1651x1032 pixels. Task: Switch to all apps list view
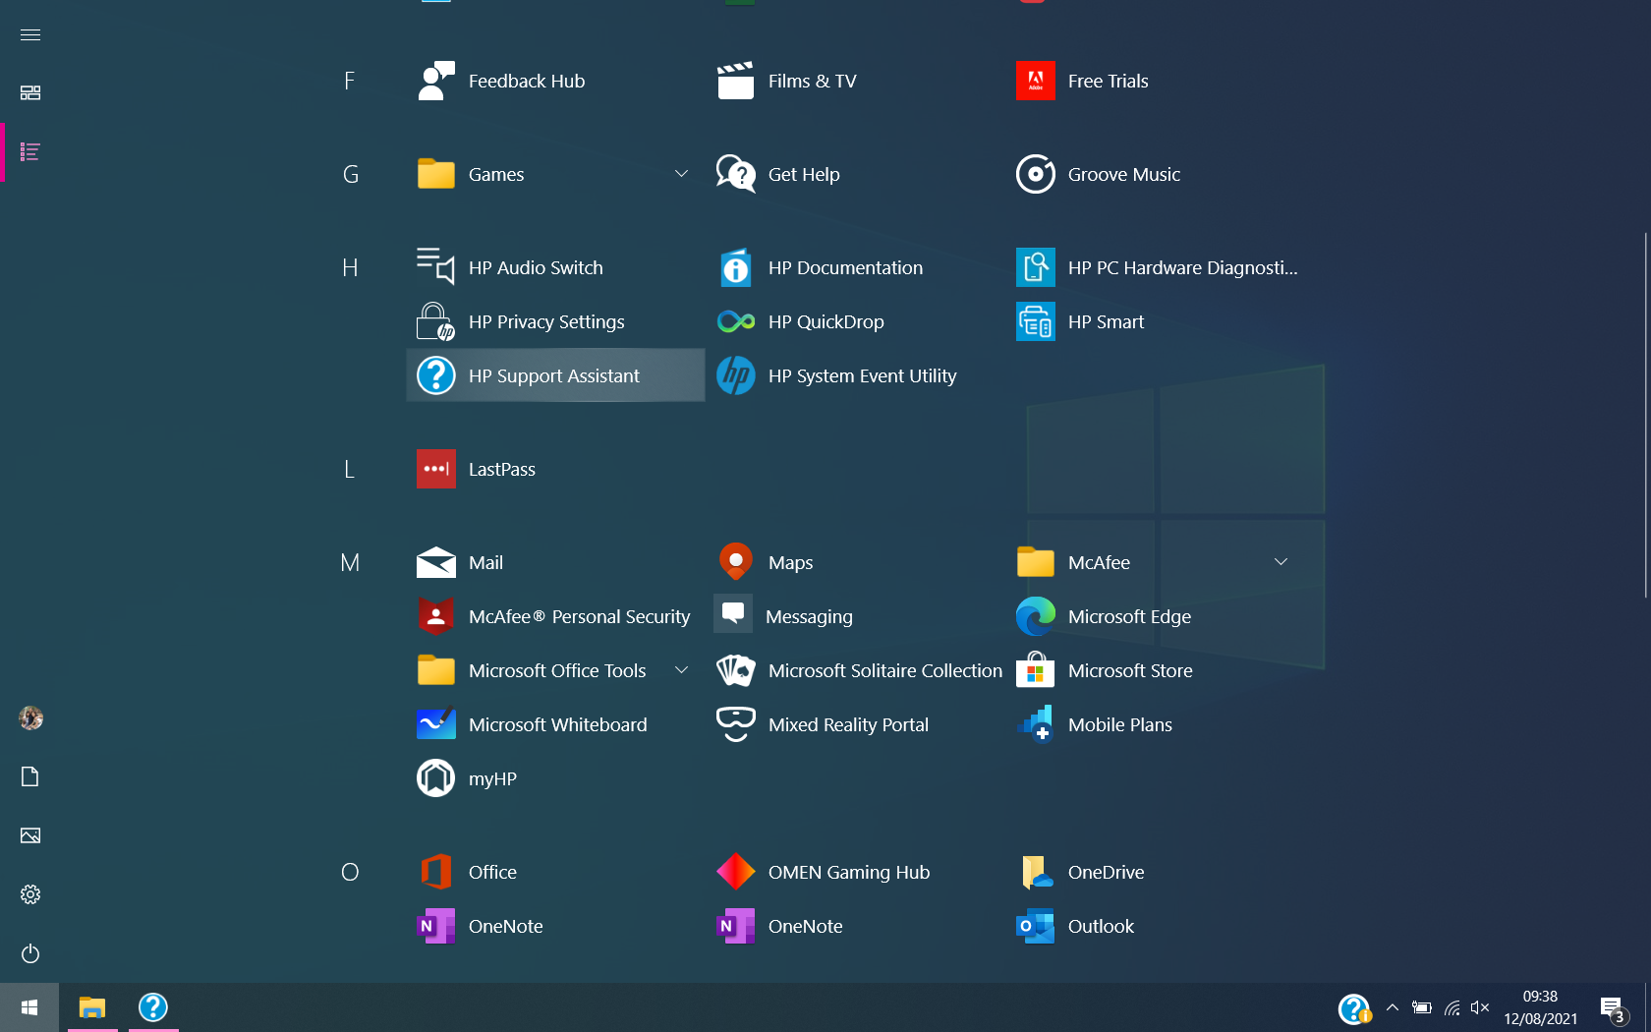(30, 152)
